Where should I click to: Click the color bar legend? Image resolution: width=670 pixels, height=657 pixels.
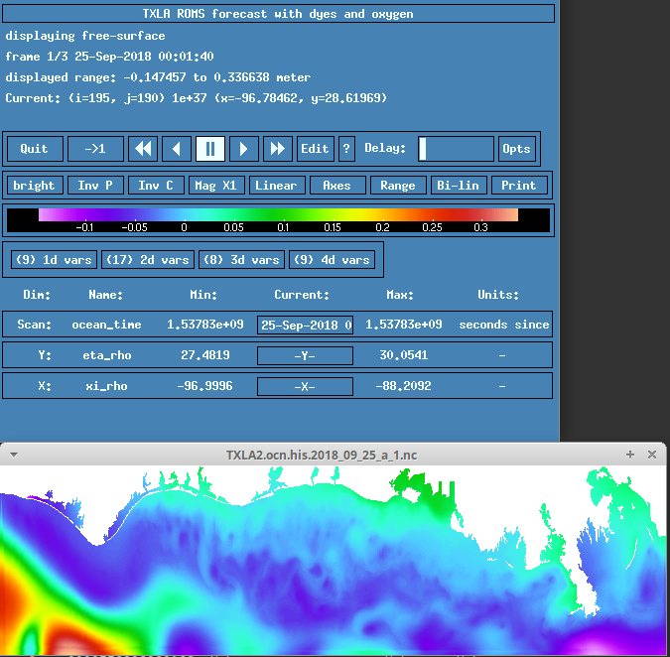pyautogui.click(x=278, y=220)
